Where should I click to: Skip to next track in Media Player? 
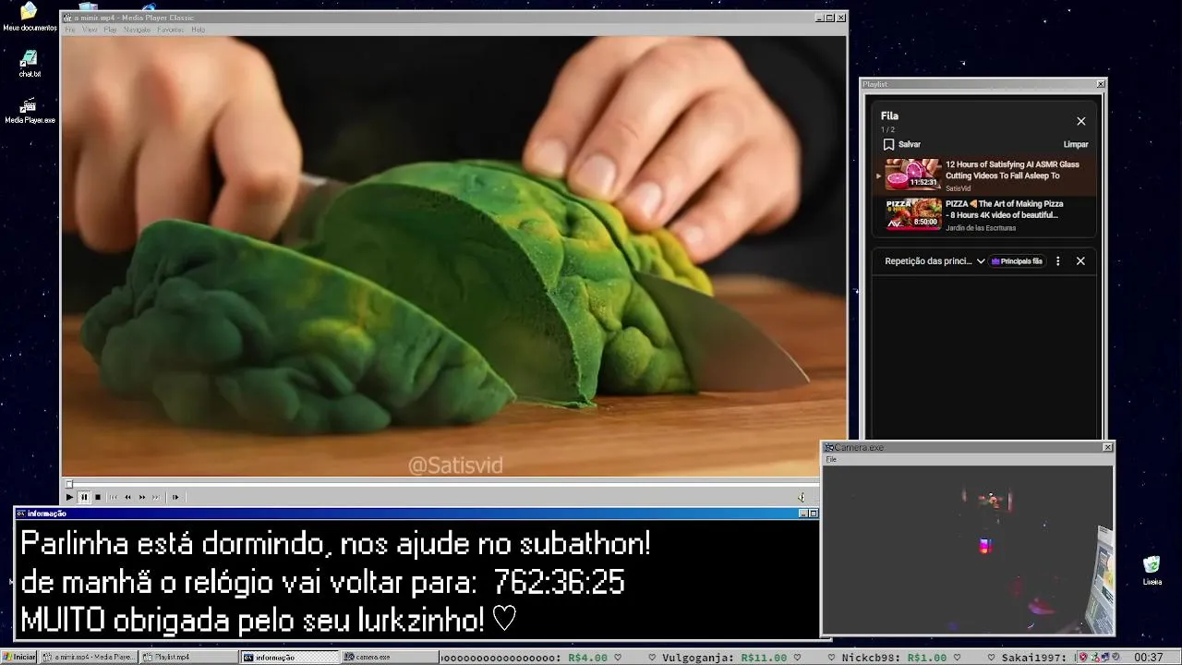[155, 497]
